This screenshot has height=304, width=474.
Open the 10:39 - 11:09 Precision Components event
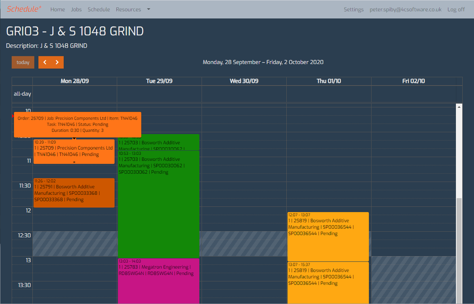(74, 151)
